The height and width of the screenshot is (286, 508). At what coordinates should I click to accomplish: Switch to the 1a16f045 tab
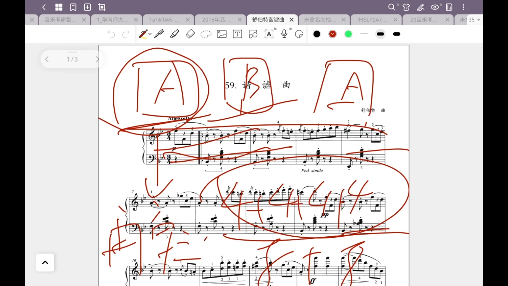pos(164,20)
